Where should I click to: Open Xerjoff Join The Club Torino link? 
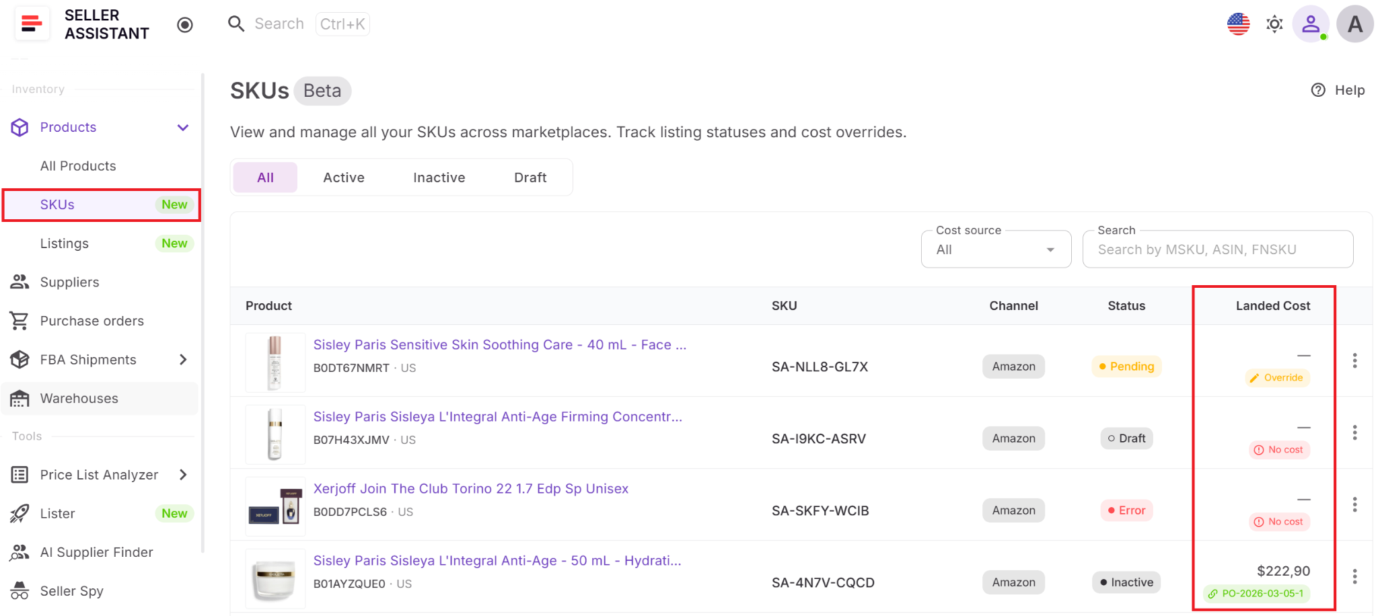[x=471, y=489]
